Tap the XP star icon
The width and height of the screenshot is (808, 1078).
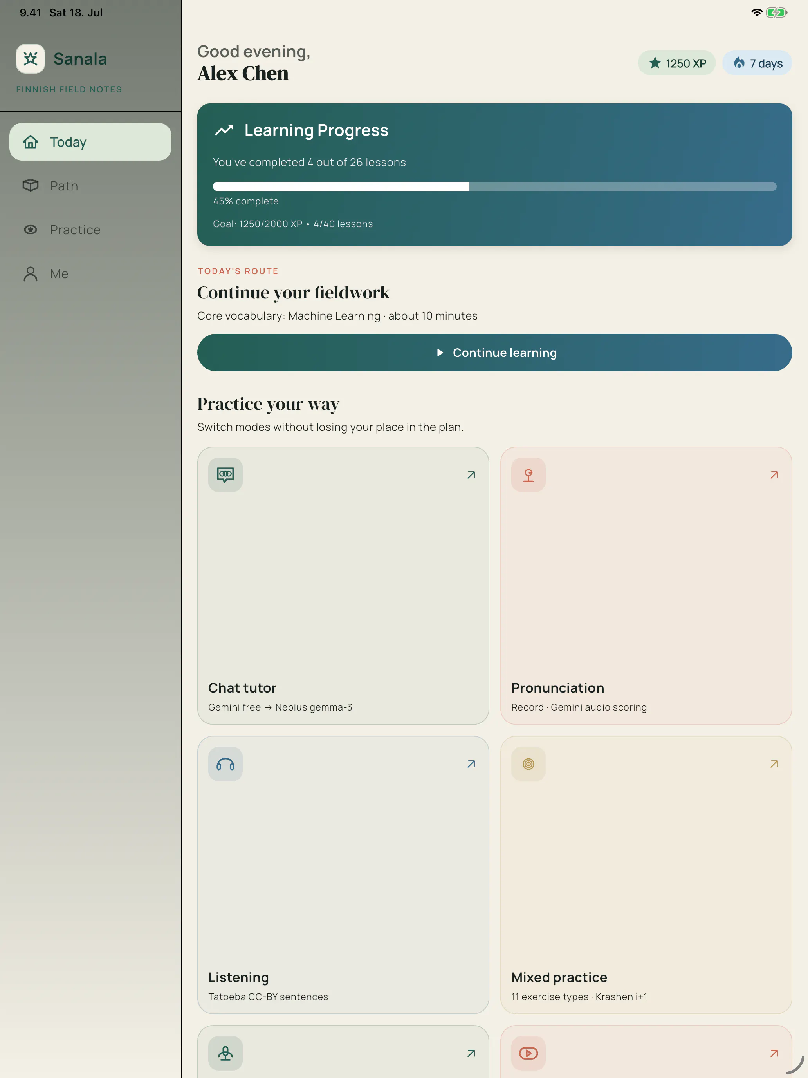(x=655, y=63)
